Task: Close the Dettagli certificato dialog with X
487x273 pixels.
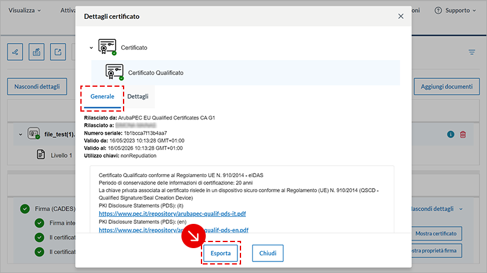Action: pos(401,16)
